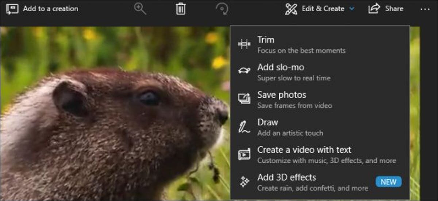Click 'Super slow to real time' text
This screenshot has height=201, width=438.
(x=293, y=78)
